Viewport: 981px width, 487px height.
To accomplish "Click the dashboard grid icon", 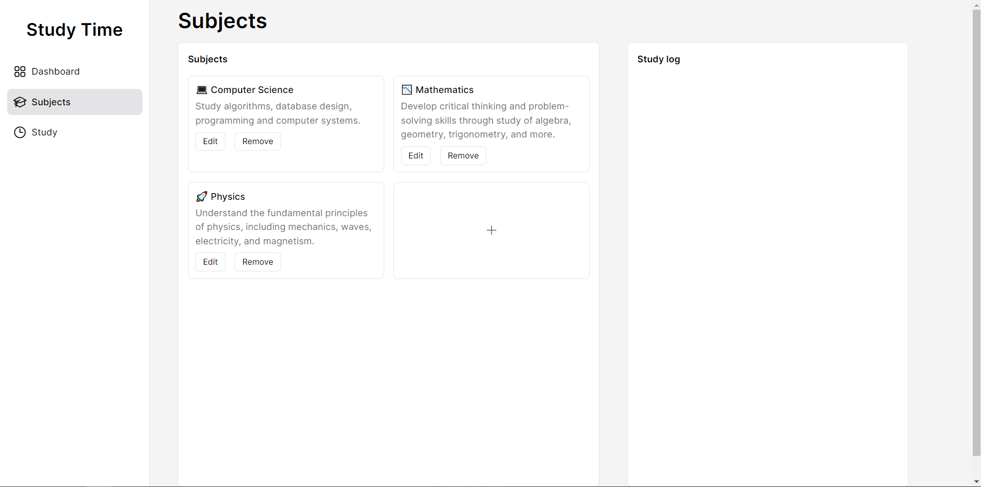I will point(20,72).
